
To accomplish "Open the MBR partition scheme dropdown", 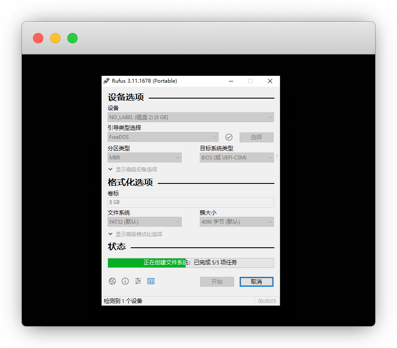I will (144, 158).
